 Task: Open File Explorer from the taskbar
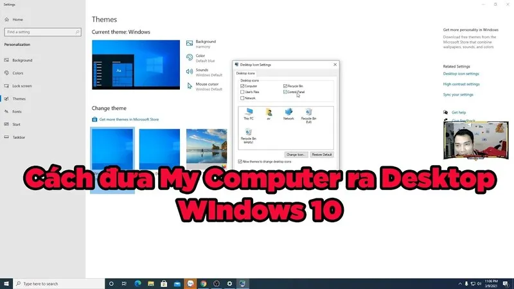151,284
